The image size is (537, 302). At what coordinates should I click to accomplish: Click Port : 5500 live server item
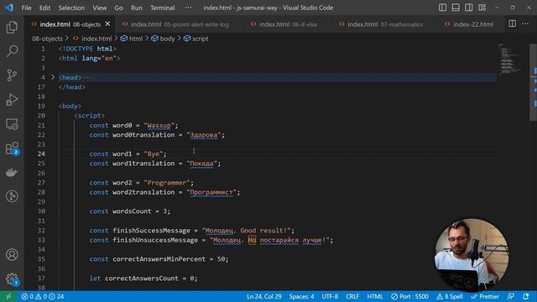click(x=409, y=296)
